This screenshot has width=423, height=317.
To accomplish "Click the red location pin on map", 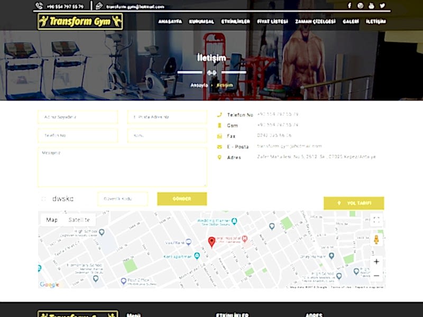I will click(x=212, y=241).
